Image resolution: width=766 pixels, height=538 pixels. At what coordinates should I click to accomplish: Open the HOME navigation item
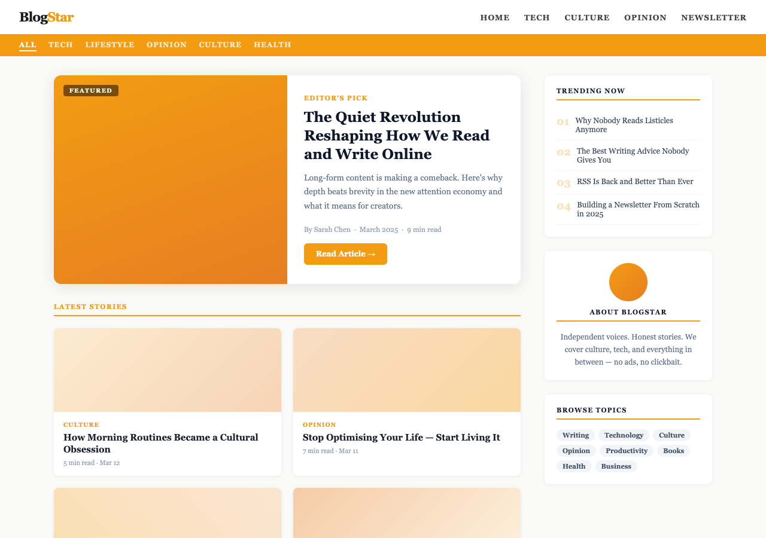(494, 17)
